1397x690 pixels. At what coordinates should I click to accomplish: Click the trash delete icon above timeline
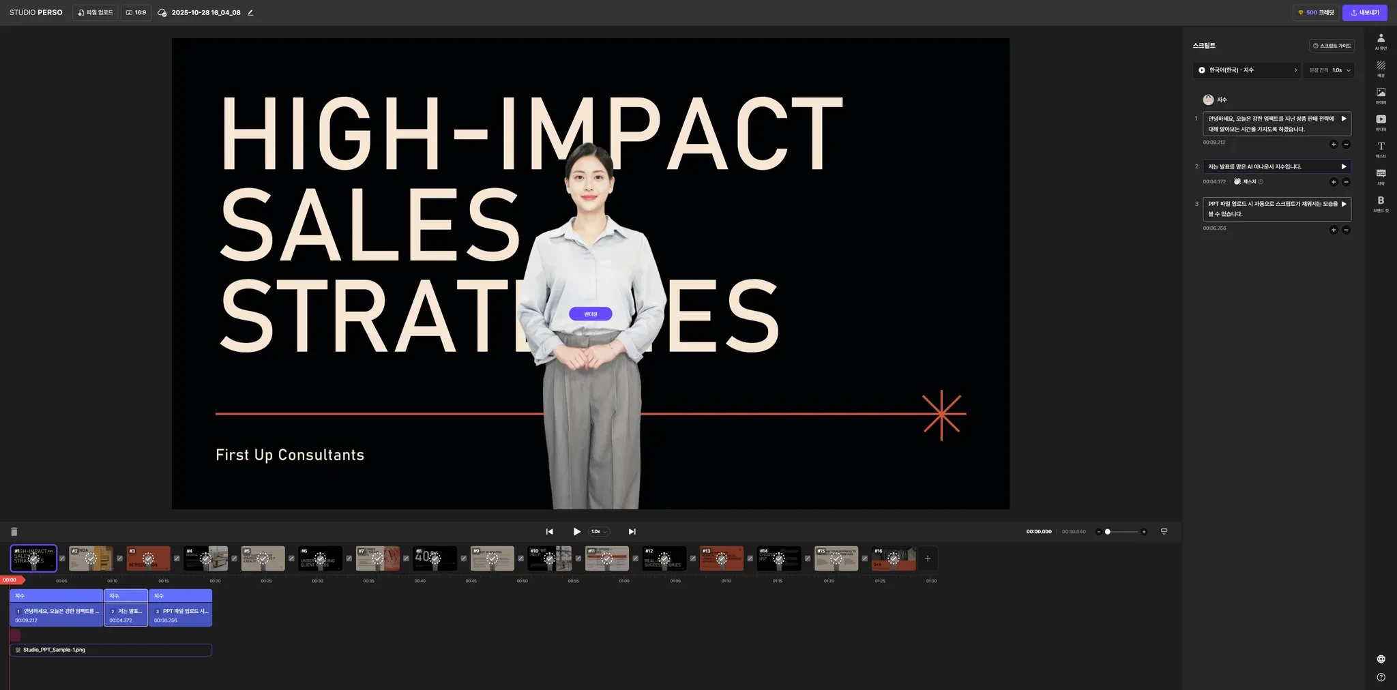pyautogui.click(x=14, y=532)
